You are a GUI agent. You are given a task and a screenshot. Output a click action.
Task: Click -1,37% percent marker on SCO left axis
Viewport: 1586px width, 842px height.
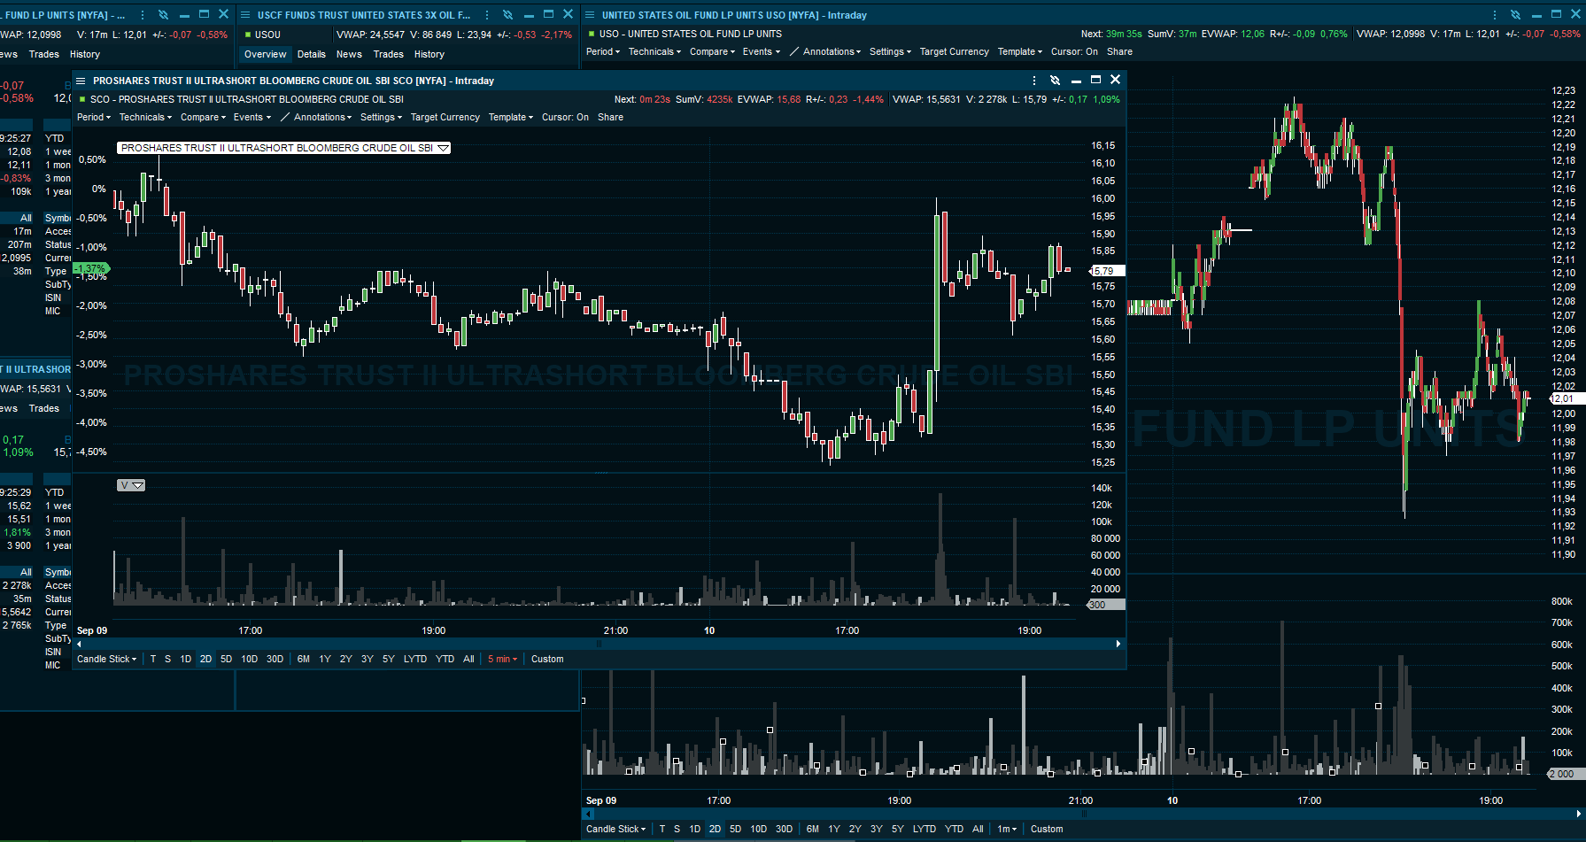(x=90, y=268)
